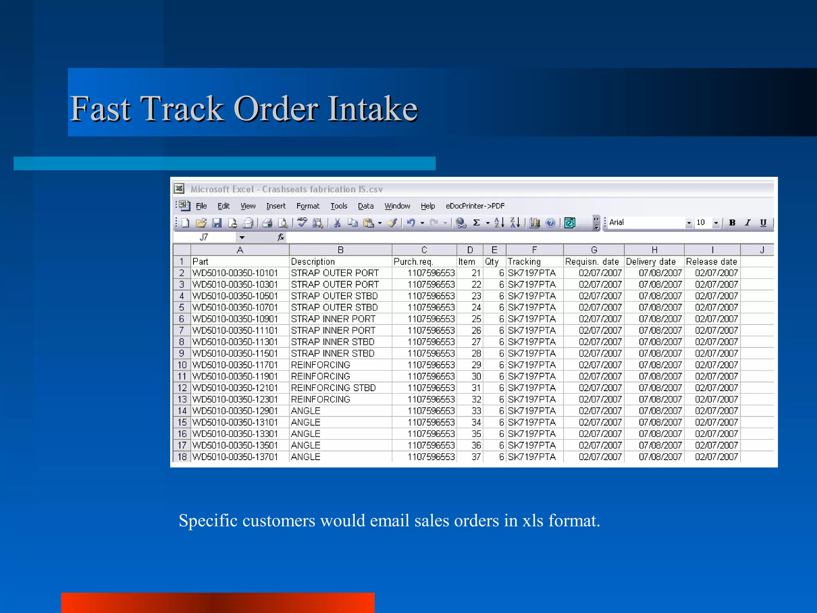Open Excel Help question mark icon
Image resolution: width=817 pixels, height=613 pixels.
tap(551, 223)
